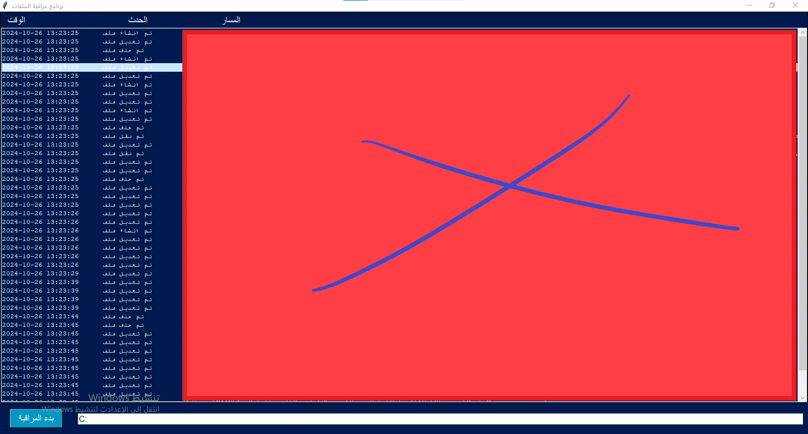Image resolution: width=808 pixels, height=434 pixels.
Task: Restore down the file monitor window
Action: (772, 6)
